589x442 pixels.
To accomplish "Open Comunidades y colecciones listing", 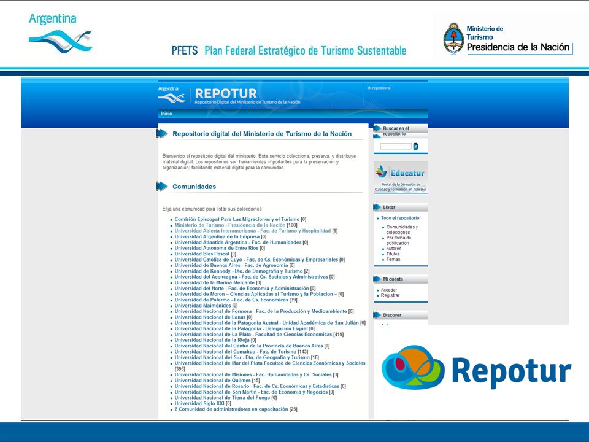I will [x=402, y=230].
